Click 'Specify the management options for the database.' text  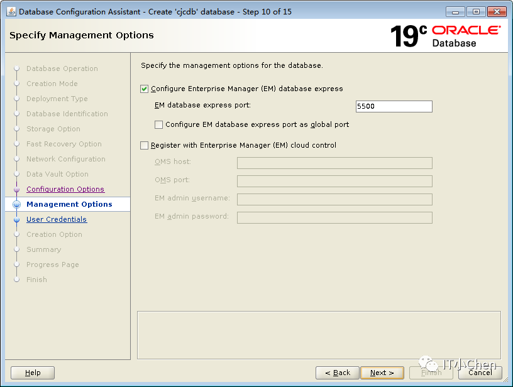tap(231, 65)
